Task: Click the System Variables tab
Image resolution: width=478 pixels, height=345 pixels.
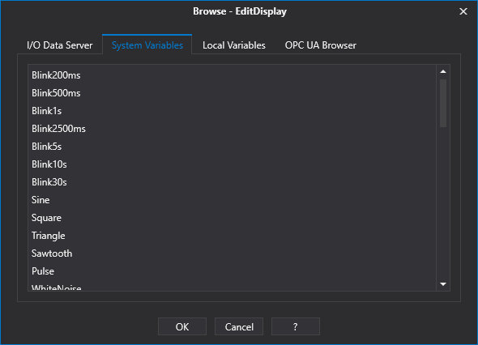Action: click(x=147, y=45)
